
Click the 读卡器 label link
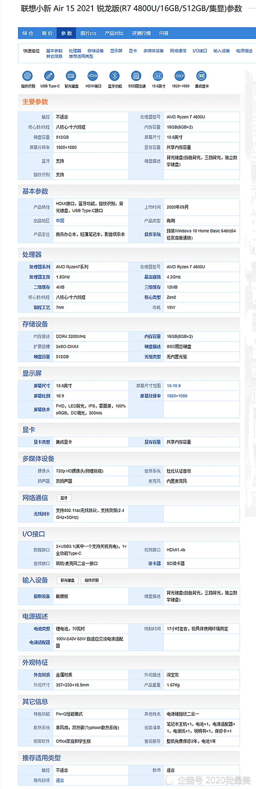pos(155,564)
